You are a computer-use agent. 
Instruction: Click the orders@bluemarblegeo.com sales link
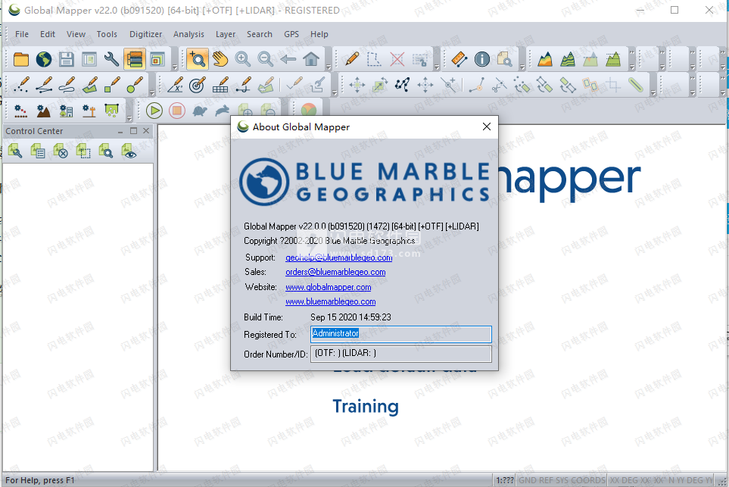(335, 272)
